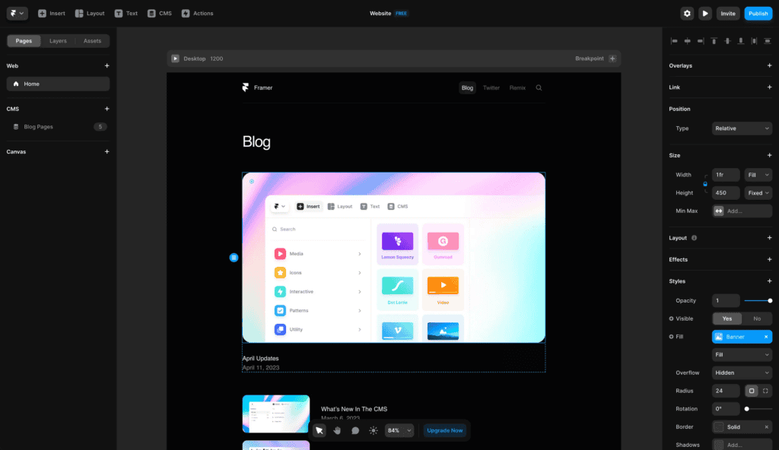Distribute horizontally icon
779x450 pixels.
point(754,41)
